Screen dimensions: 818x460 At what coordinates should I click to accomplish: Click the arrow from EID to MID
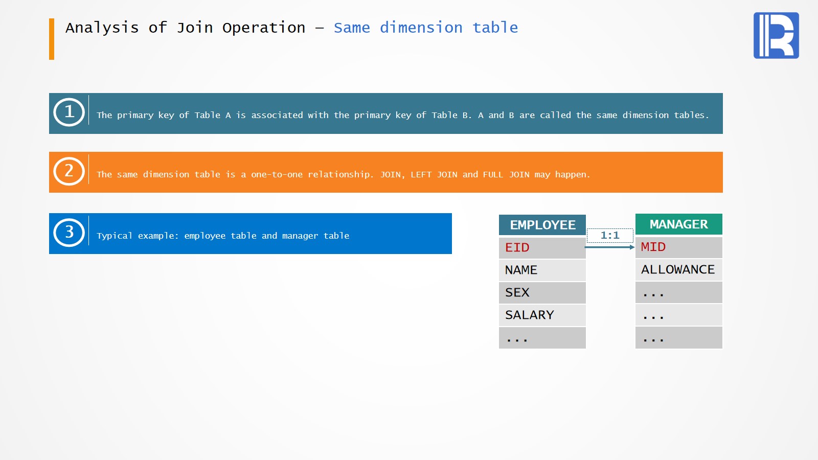coord(609,247)
